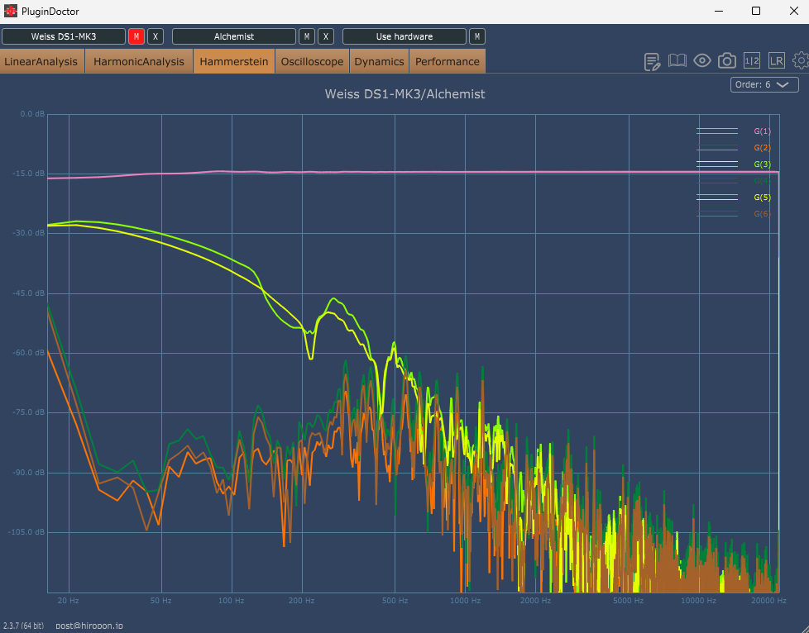Click the 1|2 plugin compare icon
809x633 pixels.
pos(752,61)
